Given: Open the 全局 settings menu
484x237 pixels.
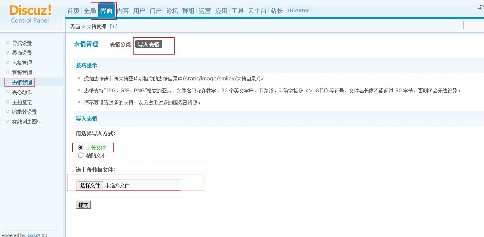Looking at the screenshot, I should pyautogui.click(x=89, y=10).
